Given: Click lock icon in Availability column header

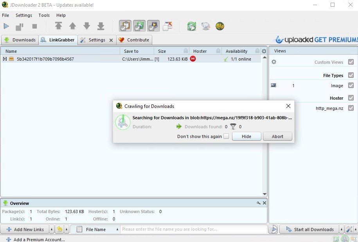Looking at the screenshot, I should coord(257,51).
